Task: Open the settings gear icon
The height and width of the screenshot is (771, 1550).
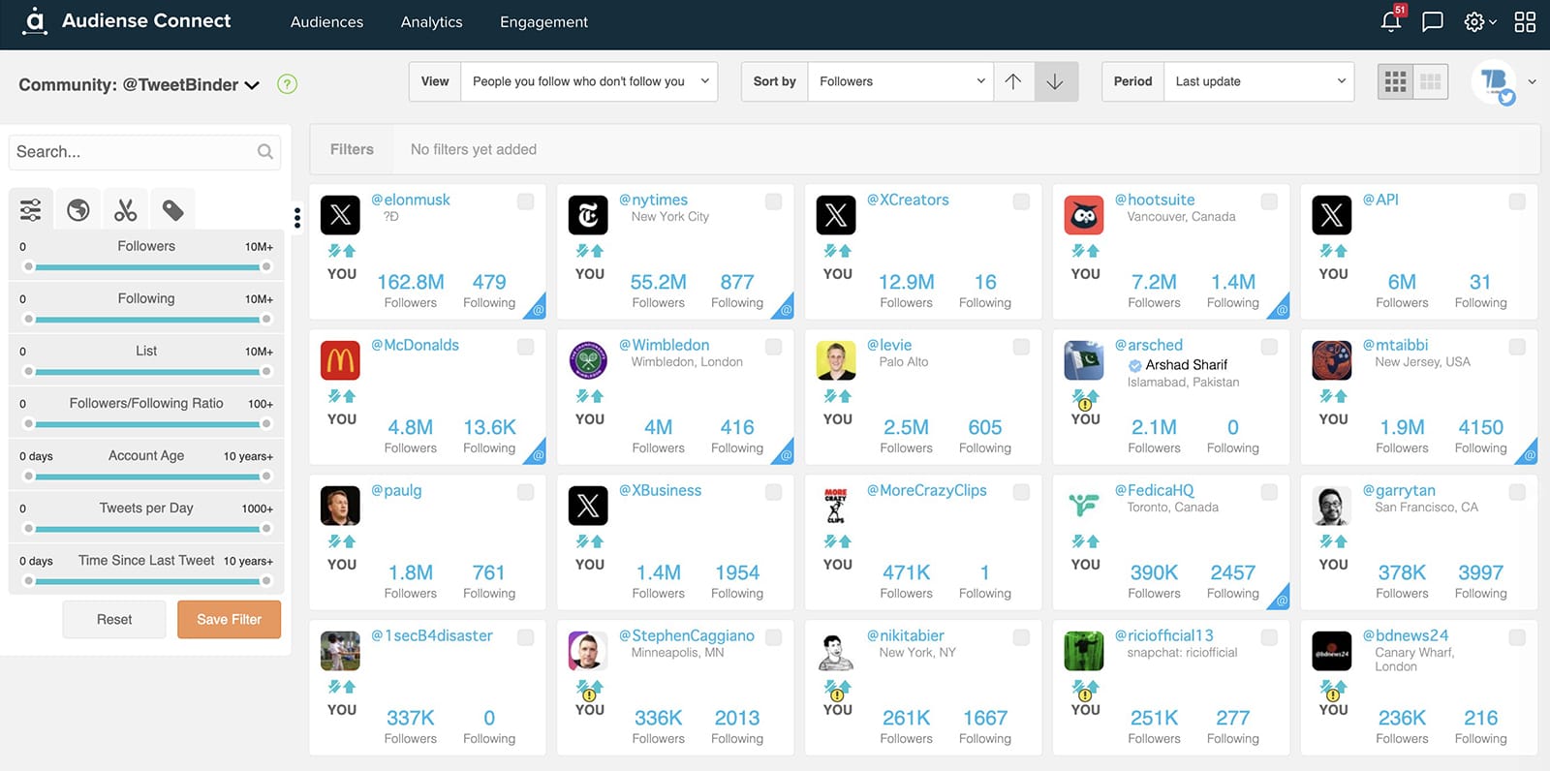Action: tap(1474, 21)
